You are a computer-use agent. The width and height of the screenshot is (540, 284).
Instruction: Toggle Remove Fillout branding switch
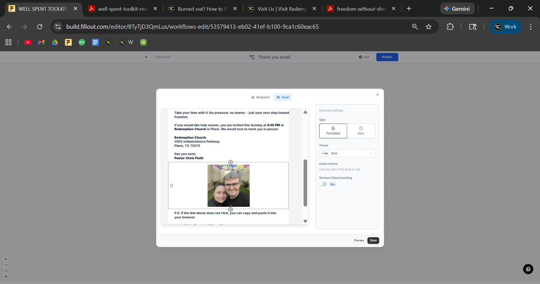pos(323,184)
